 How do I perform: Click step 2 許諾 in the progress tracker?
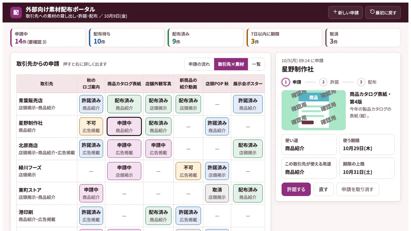pos(329,82)
